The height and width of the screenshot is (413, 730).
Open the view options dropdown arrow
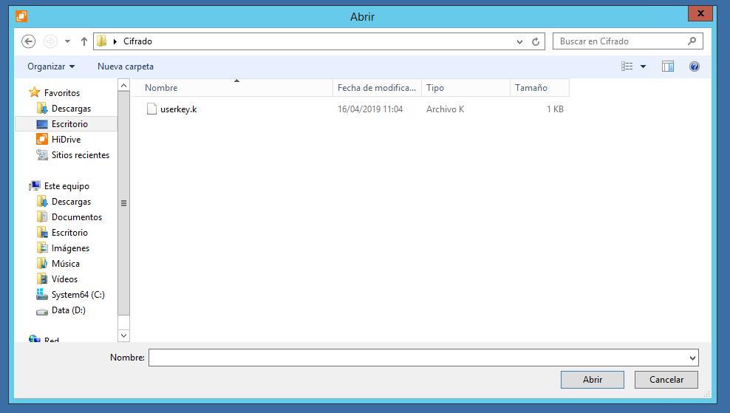point(643,66)
